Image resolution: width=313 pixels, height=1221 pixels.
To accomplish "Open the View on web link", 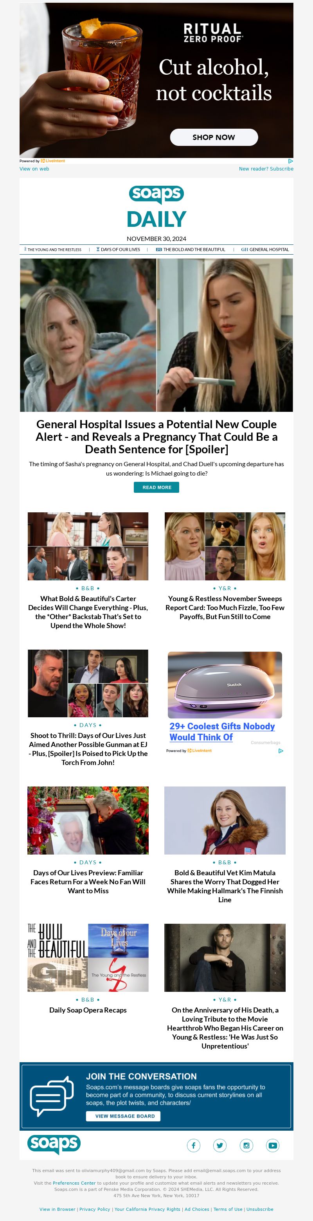I will tap(34, 169).
